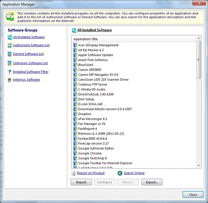Image resolution: width=208 pixels, height=203 pixels.
Task: Click the All Installed Software header icon
Action: coord(74,30)
